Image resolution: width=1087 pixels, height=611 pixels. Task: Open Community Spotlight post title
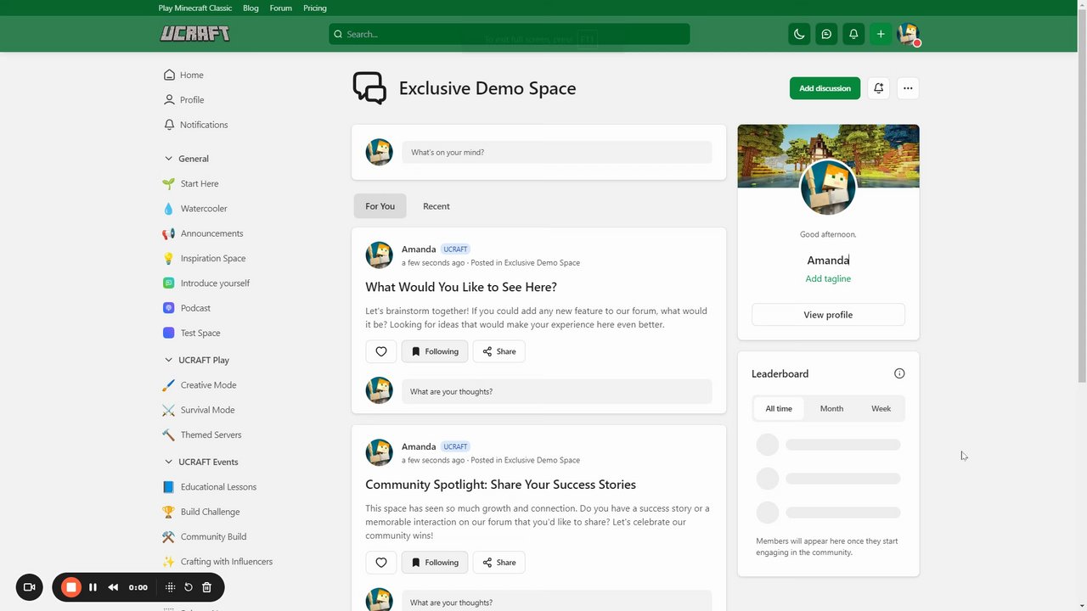500,485
